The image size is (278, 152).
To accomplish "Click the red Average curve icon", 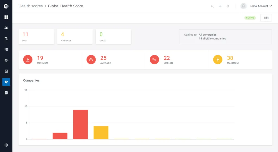I will [91, 60].
